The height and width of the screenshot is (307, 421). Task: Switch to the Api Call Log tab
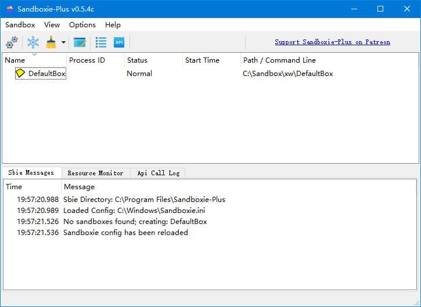(x=158, y=173)
